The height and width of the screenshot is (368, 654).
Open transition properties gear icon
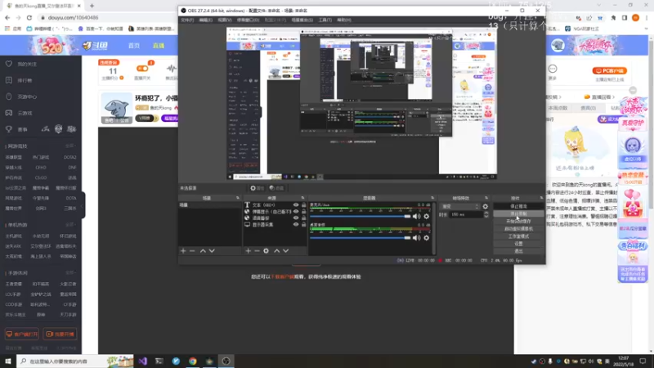485,207
